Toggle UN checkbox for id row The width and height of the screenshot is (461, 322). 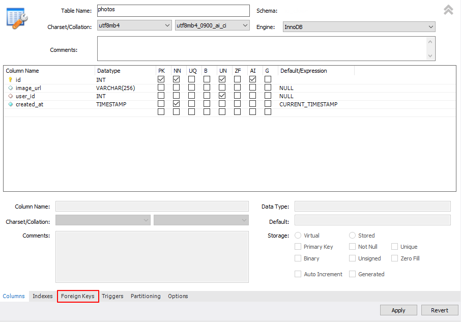point(222,79)
